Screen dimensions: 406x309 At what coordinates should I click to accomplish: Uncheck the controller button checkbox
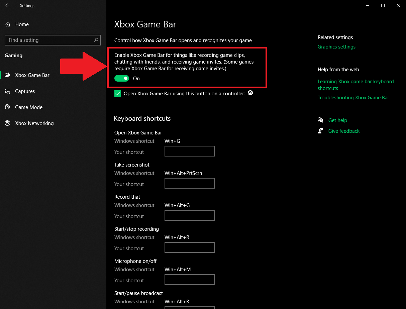(117, 94)
